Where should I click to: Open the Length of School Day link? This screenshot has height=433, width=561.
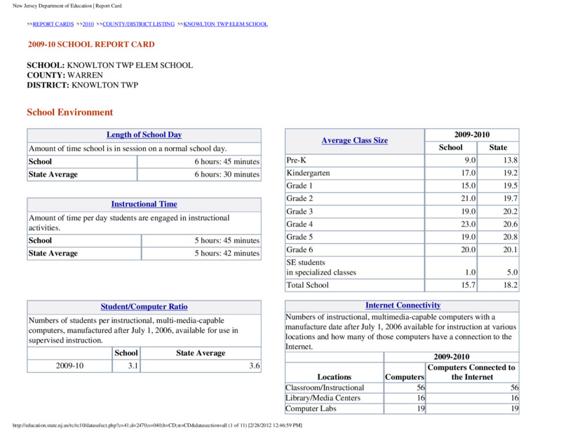pos(144,135)
